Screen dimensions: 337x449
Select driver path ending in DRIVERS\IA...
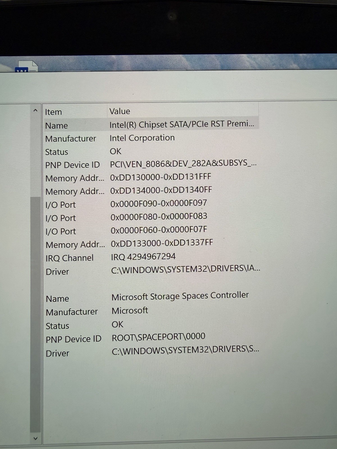click(x=186, y=269)
